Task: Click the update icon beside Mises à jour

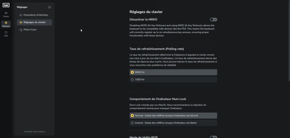Action: [x=21, y=30]
